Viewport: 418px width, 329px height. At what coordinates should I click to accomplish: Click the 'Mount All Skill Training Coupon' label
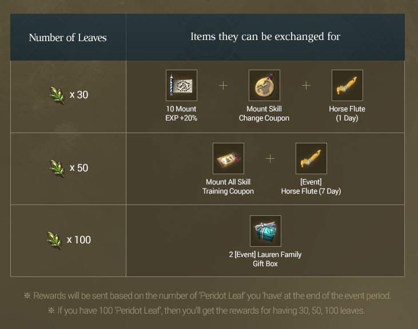pyautogui.click(x=228, y=187)
